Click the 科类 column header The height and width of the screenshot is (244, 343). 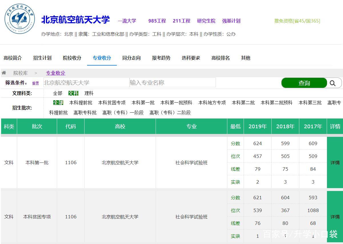[x=9, y=126]
